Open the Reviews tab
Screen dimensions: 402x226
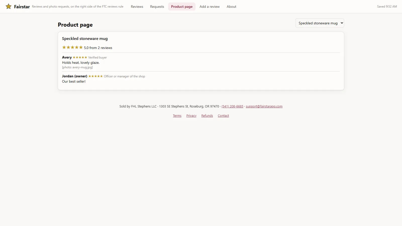[137, 7]
